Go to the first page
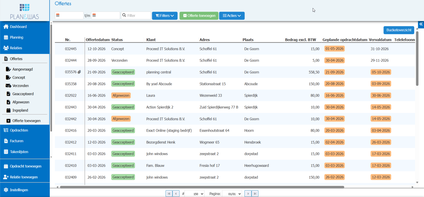 click(x=169, y=194)
